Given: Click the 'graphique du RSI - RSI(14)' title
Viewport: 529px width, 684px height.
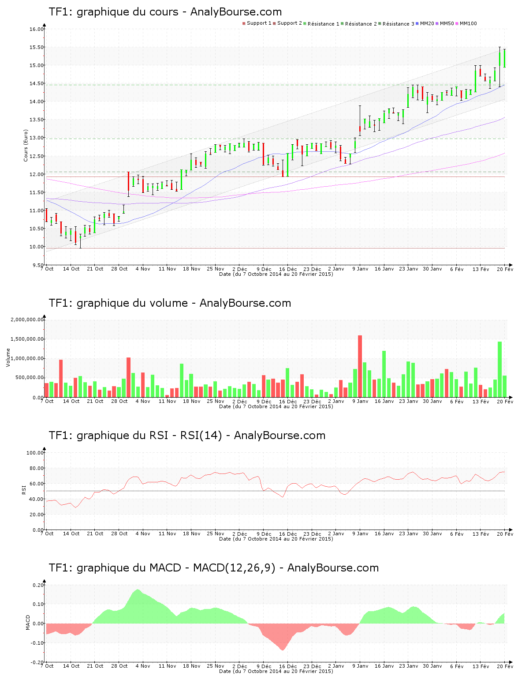Looking at the screenshot, I should 149,436.
